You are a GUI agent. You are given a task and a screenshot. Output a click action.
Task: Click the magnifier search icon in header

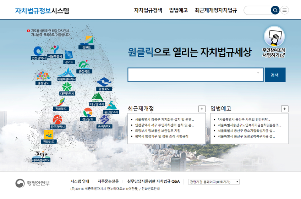(275, 10)
